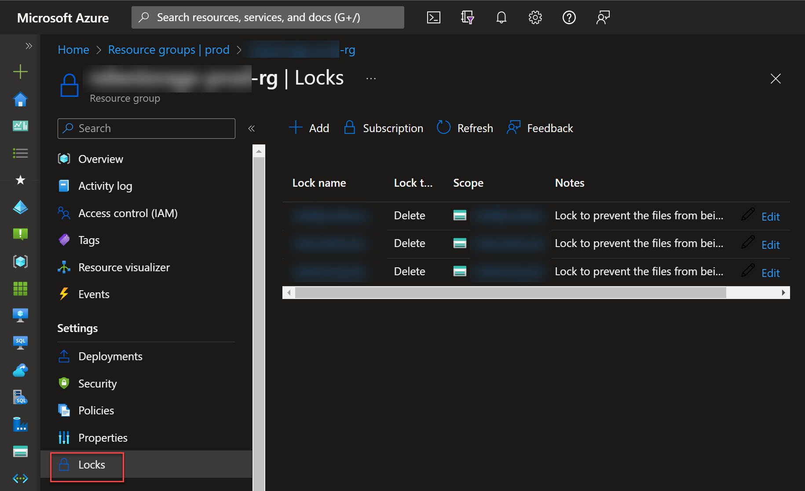The image size is (805, 491).
Task: Collapse the resource menu pane
Action: click(251, 129)
